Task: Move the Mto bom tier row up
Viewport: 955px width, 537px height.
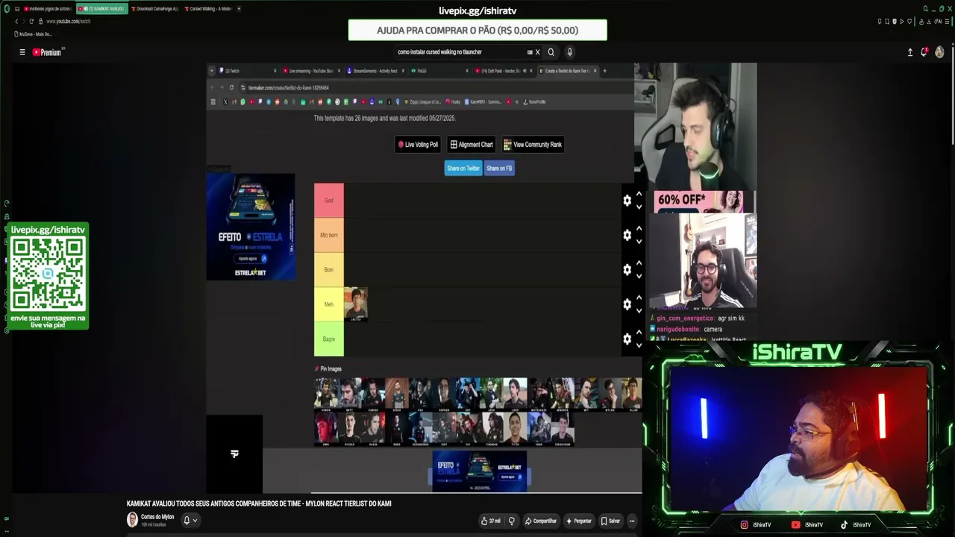Action: tap(639, 228)
